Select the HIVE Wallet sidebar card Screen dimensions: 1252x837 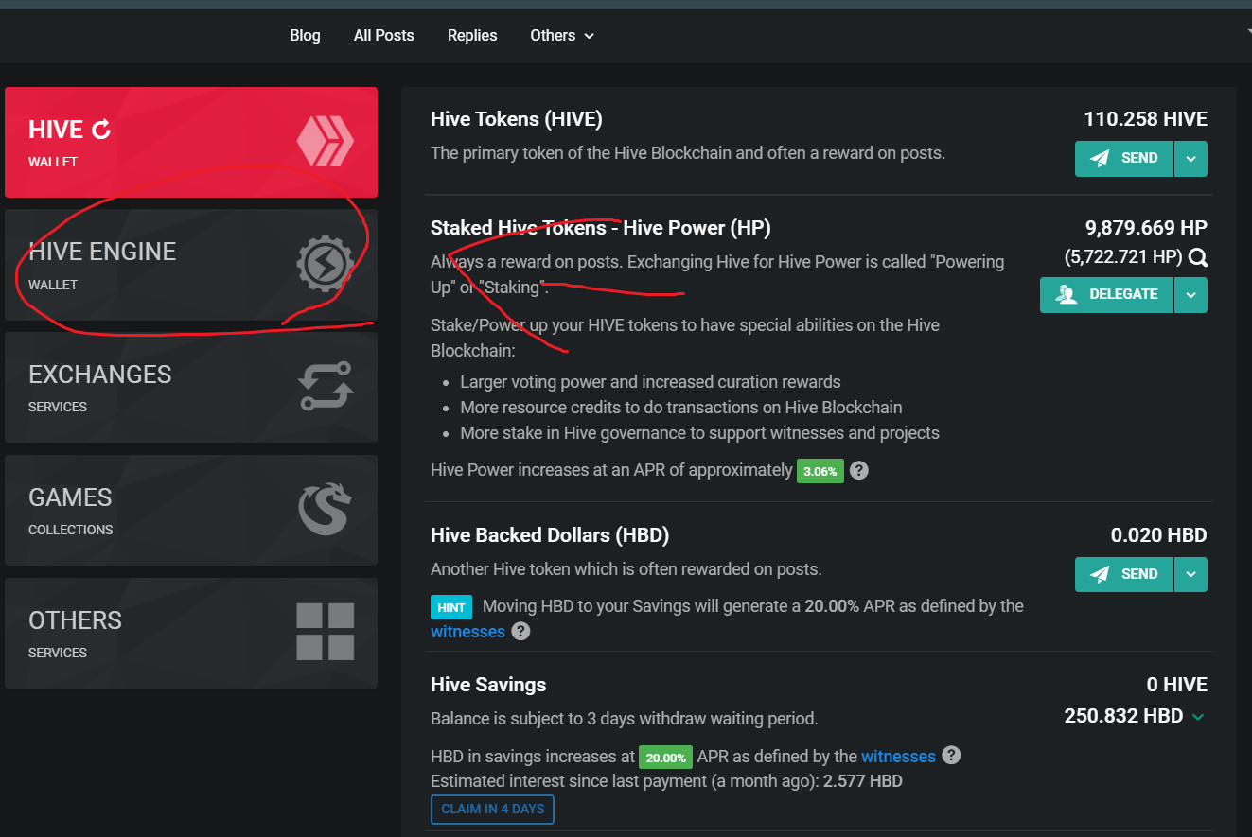[x=191, y=142]
